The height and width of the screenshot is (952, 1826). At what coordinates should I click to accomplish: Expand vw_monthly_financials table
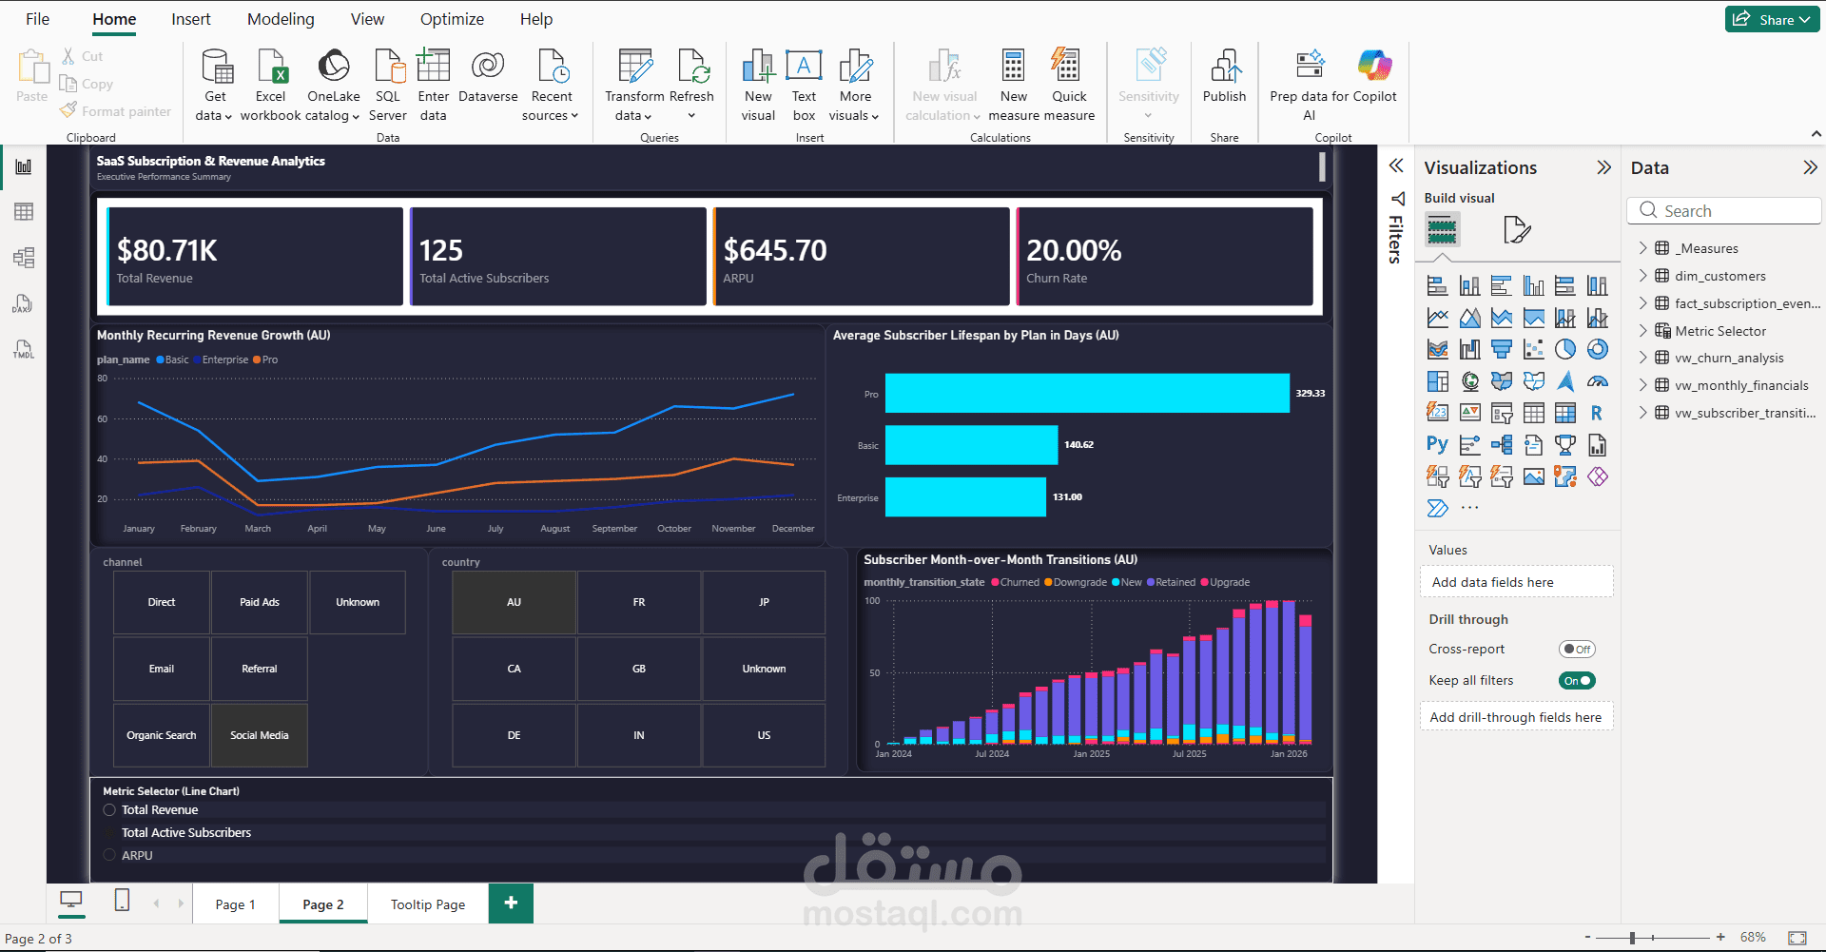coord(1642,385)
